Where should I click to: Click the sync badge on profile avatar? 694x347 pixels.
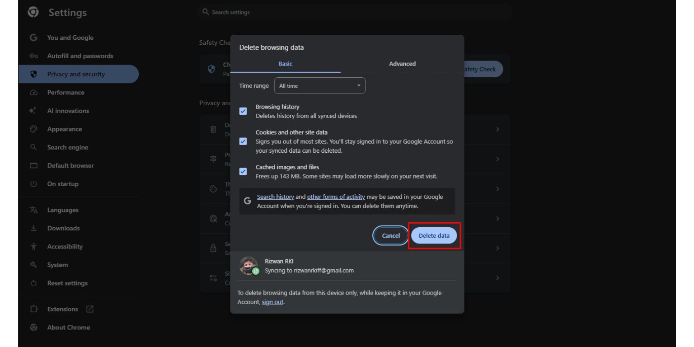click(256, 272)
